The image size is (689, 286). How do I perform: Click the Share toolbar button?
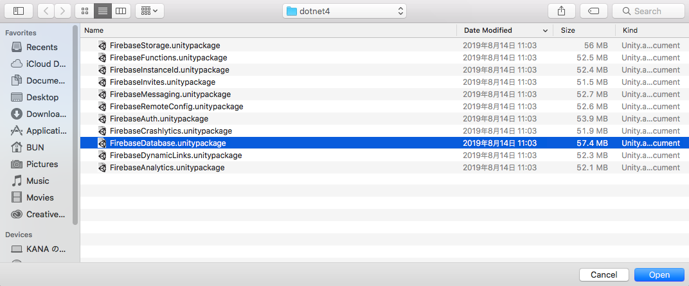(x=561, y=11)
